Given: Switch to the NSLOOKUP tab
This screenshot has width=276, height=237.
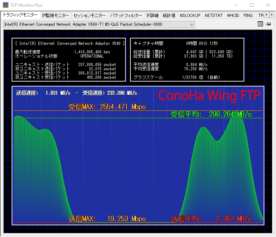Looking at the screenshot, I should click(x=190, y=16).
